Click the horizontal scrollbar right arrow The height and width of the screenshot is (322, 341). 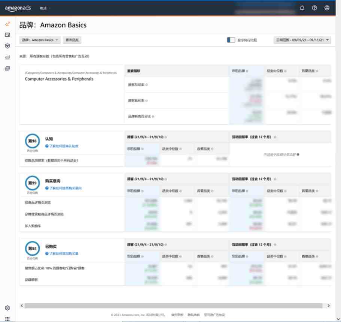click(329, 306)
